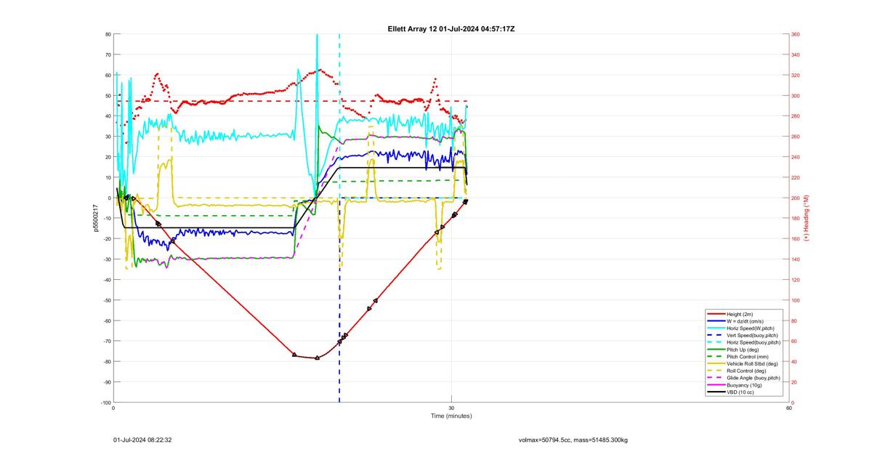Click right heading axis tick "280"

click(795, 116)
